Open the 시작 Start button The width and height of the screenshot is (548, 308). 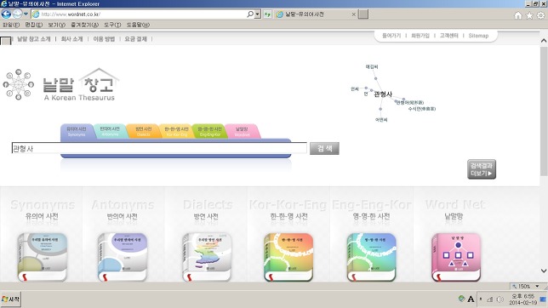(x=11, y=299)
